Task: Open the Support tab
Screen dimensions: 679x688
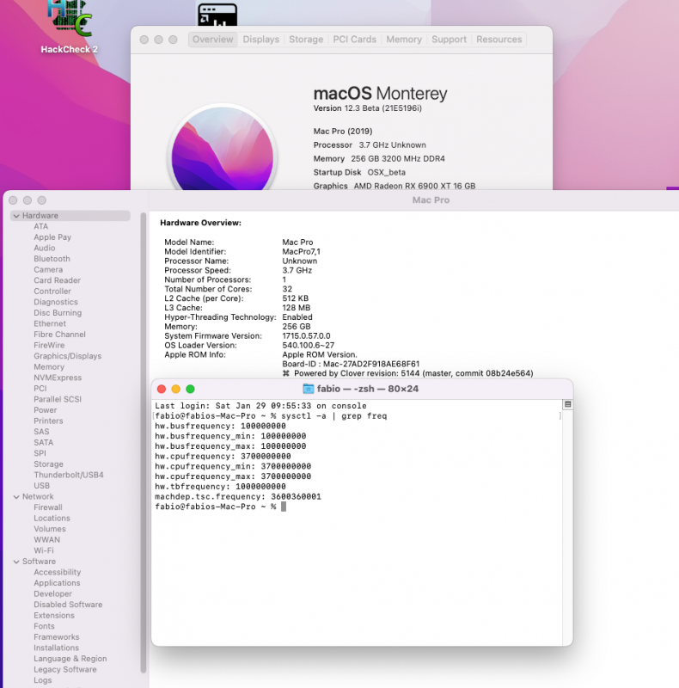Action: (x=450, y=40)
